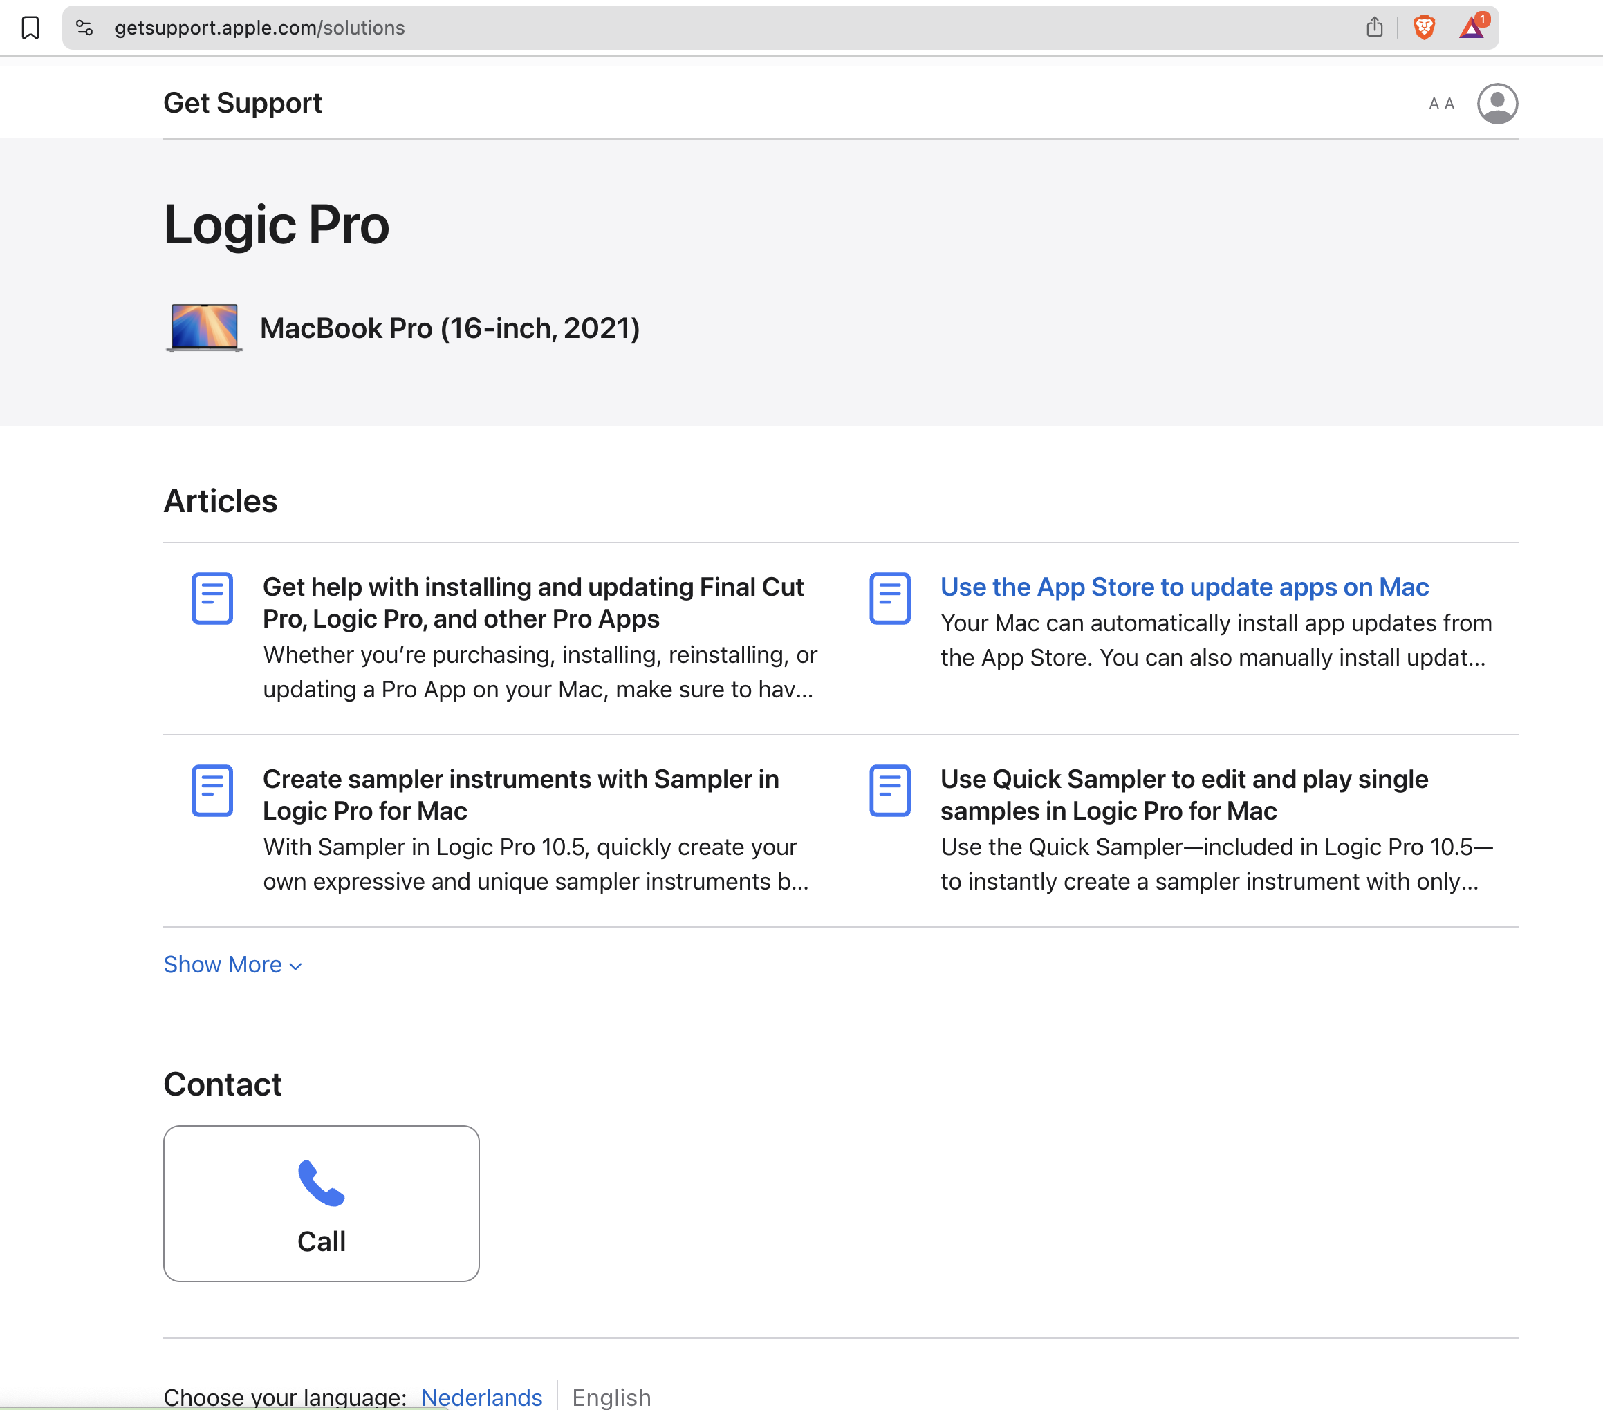
Task: Click the phone icon in Call card
Action: pos(321,1183)
